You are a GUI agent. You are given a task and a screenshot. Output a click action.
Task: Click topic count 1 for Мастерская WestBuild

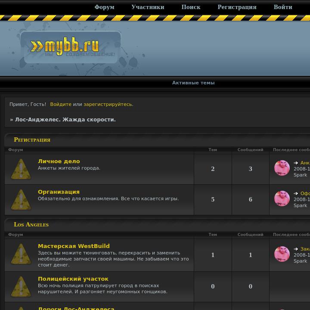(x=213, y=255)
